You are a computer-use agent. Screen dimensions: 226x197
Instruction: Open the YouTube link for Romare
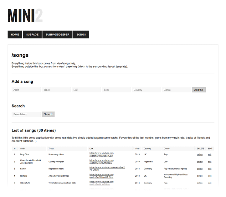coord(101,176)
